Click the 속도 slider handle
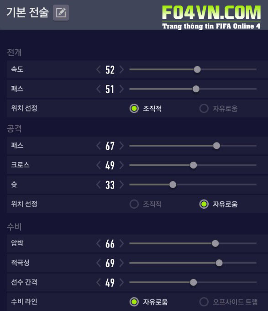Image resolution: width=268 pixels, height=311 pixels. point(197,69)
